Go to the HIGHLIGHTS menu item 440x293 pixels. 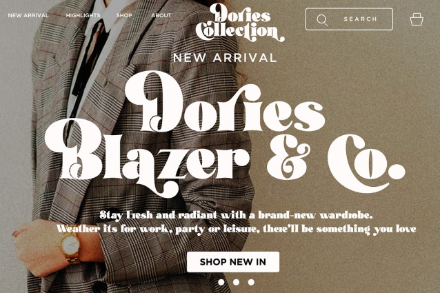[83, 15]
